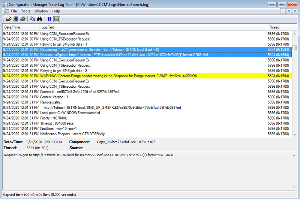Image resolution: width=300 pixels, height=199 pixels.
Task: Click the Find binoculars icon
Action: click(x=39, y=19)
